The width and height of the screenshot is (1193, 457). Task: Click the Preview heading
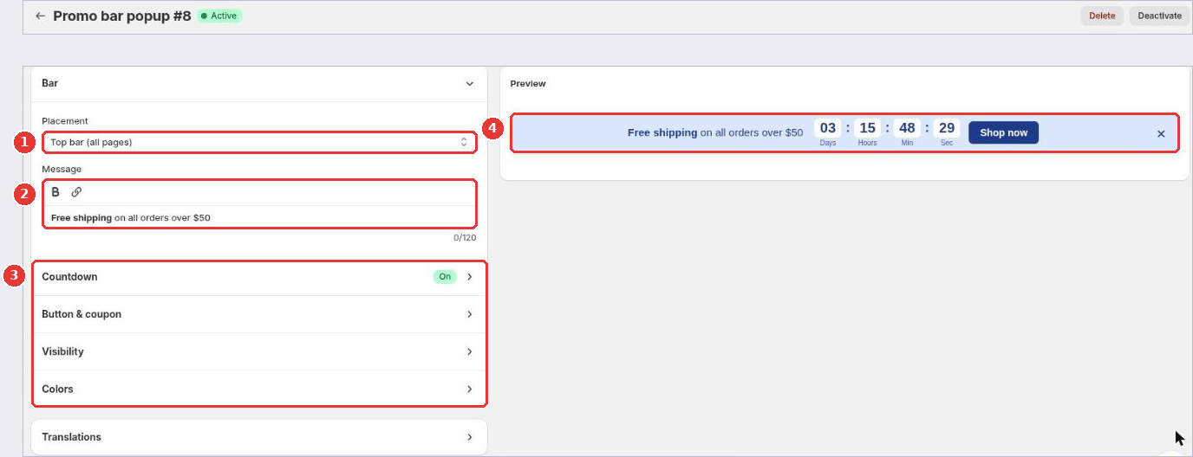tap(528, 84)
